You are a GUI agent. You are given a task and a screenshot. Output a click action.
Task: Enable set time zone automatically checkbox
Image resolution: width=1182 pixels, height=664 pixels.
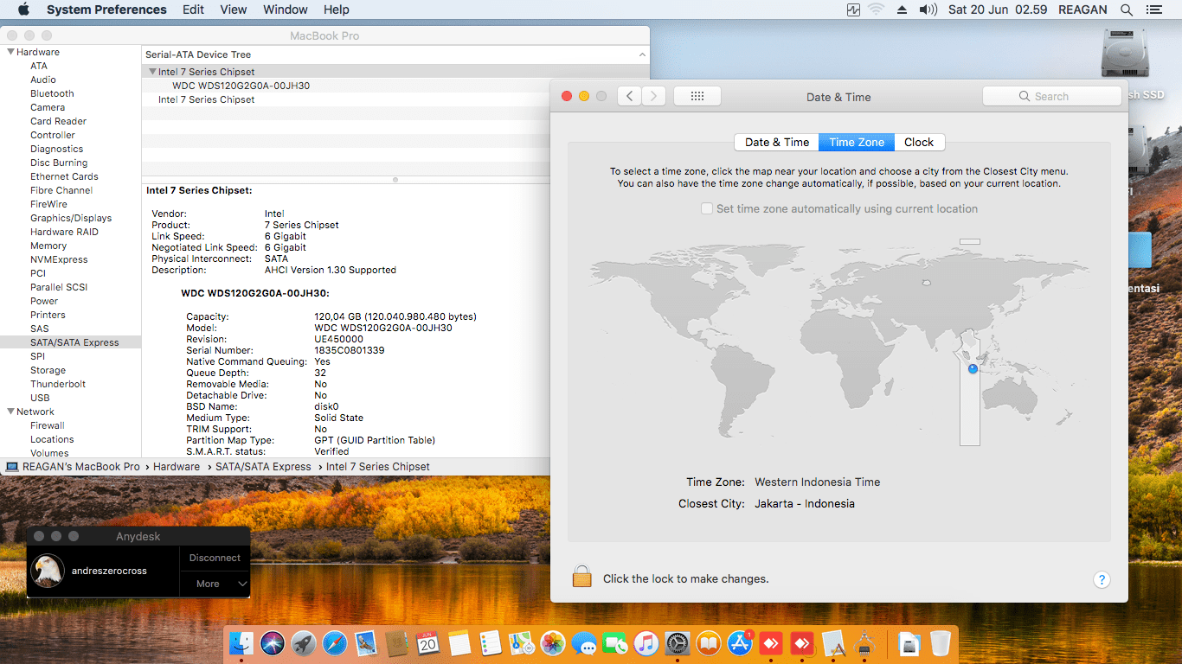click(x=707, y=208)
